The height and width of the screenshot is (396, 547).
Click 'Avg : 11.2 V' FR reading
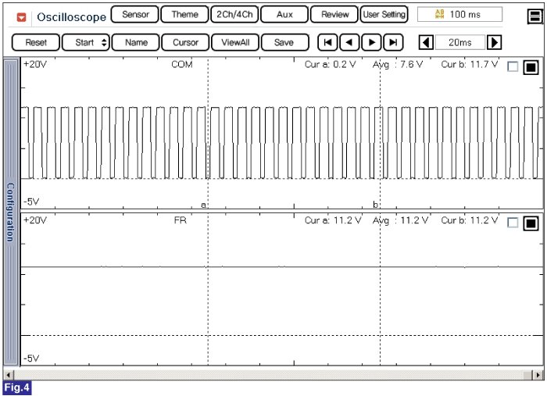(x=400, y=220)
